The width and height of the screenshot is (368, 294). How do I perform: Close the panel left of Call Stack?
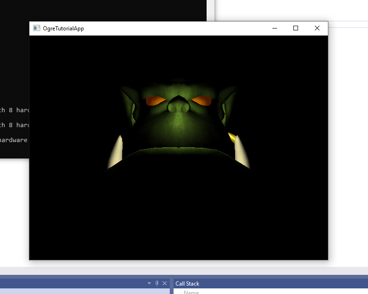click(165, 283)
